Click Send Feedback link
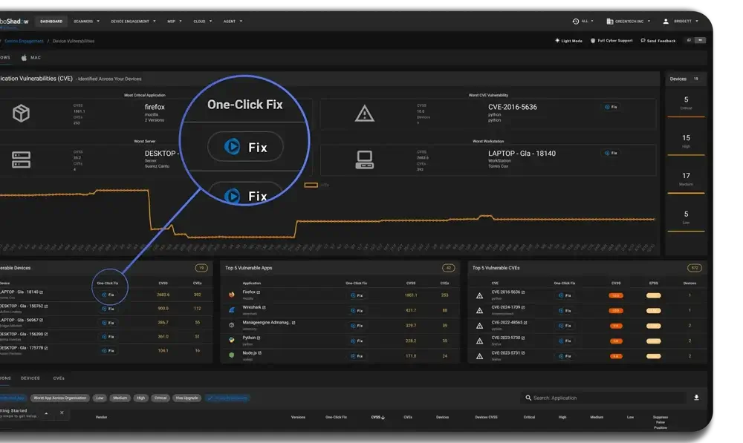This screenshot has height=443, width=743. point(658,41)
